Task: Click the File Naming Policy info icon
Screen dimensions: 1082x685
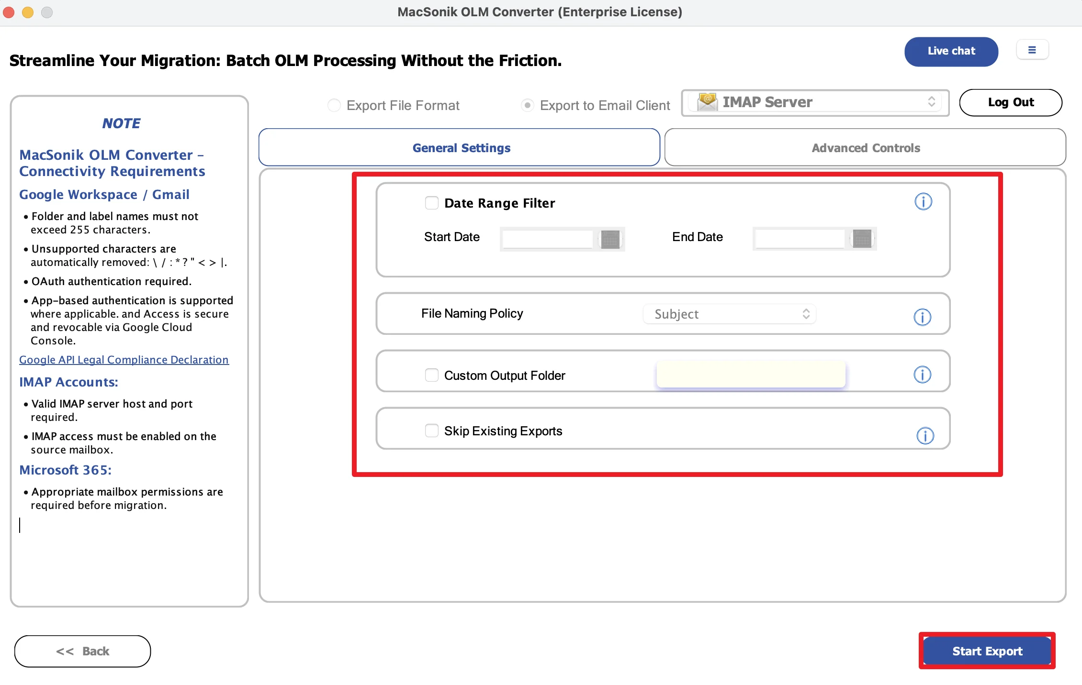Action: (922, 317)
